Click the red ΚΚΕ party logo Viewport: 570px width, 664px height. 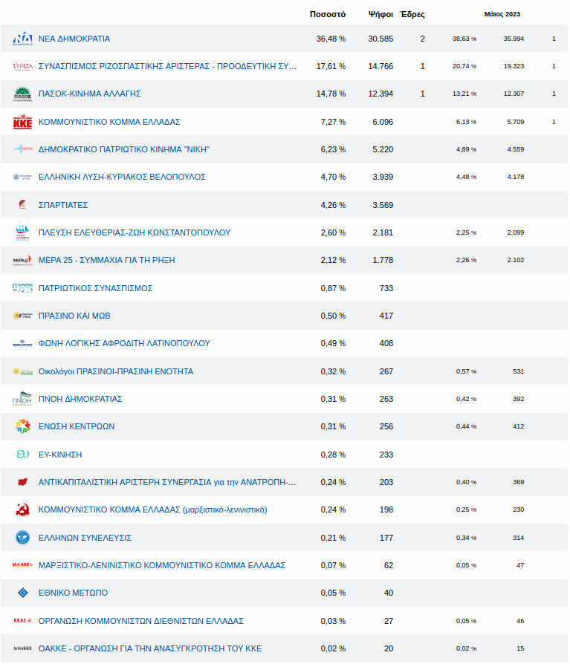(22, 122)
